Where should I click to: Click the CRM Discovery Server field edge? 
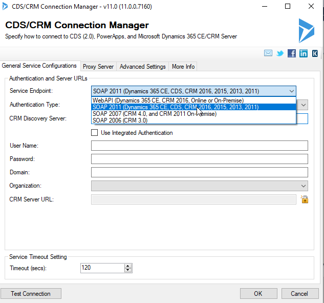pyautogui.click(x=302, y=118)
